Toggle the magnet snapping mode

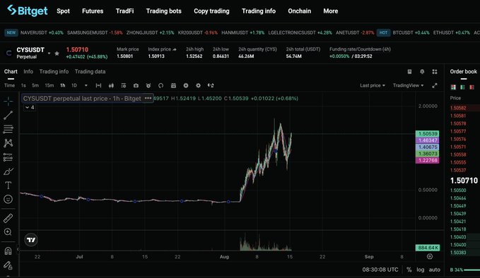(8, 251)
